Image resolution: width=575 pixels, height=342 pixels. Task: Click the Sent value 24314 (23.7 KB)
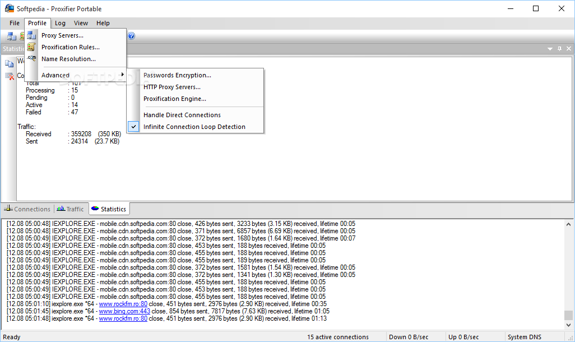tap(95, 141)
